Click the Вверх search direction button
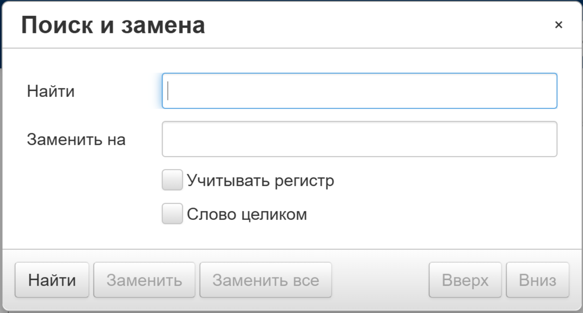 [465, 280]
